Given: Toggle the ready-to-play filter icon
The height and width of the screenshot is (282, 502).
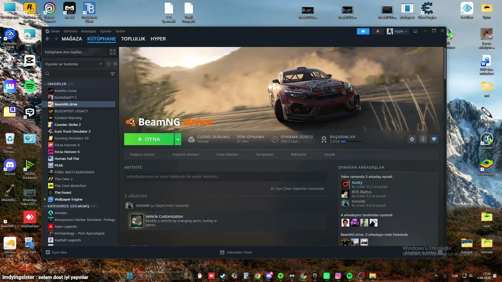Looking at the screenshot, I should pos(115,64).
